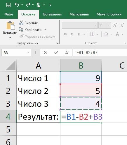Open the Файл menu tab

(8, 14)
